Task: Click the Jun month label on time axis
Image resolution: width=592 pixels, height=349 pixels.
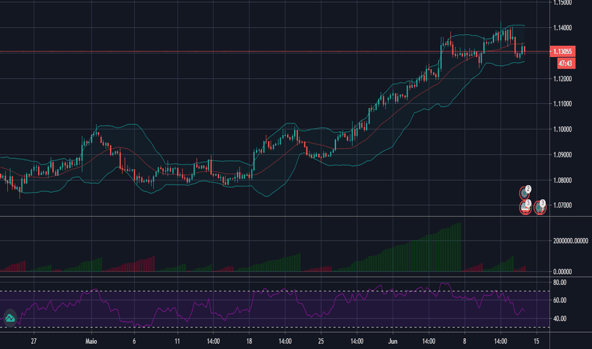Action: coord(393,341)
